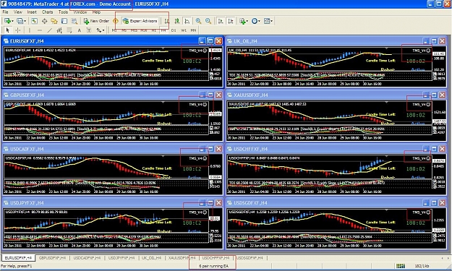452x271 pixels.
Task: Switch timeframe to M5
Action: [x=124, y=30]
